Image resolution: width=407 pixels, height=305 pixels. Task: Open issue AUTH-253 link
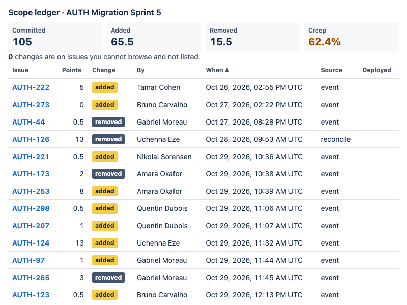pos(31,191)
